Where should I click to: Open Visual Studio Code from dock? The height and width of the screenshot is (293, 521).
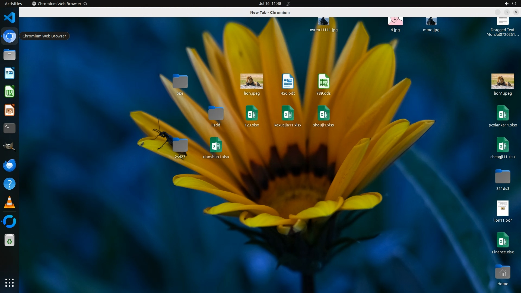[9, 18]
